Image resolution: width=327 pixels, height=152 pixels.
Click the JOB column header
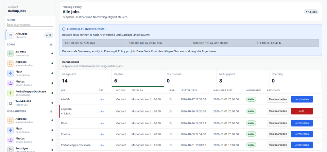(x=63, y=90)
